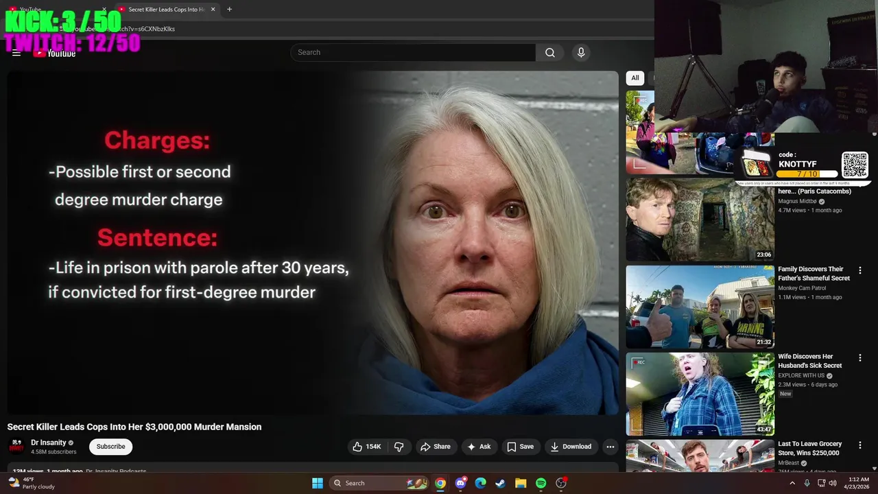Launch Microsoft Edge from the taskbar

coord(480,483)
